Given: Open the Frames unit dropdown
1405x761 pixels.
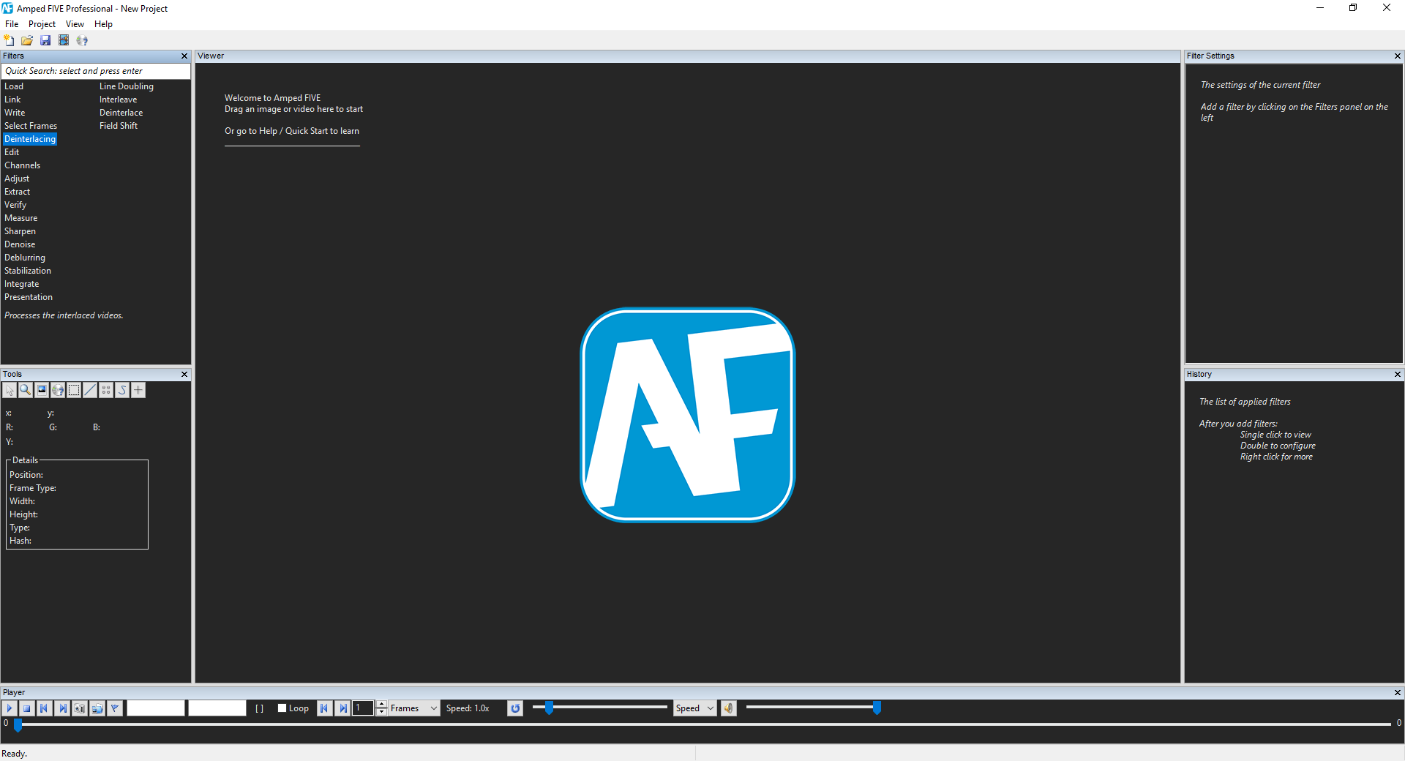Looking at the screenshot, I should coord(413,708).
